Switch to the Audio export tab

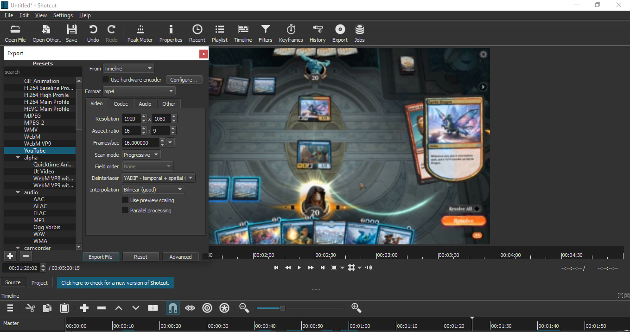point(145,104)
